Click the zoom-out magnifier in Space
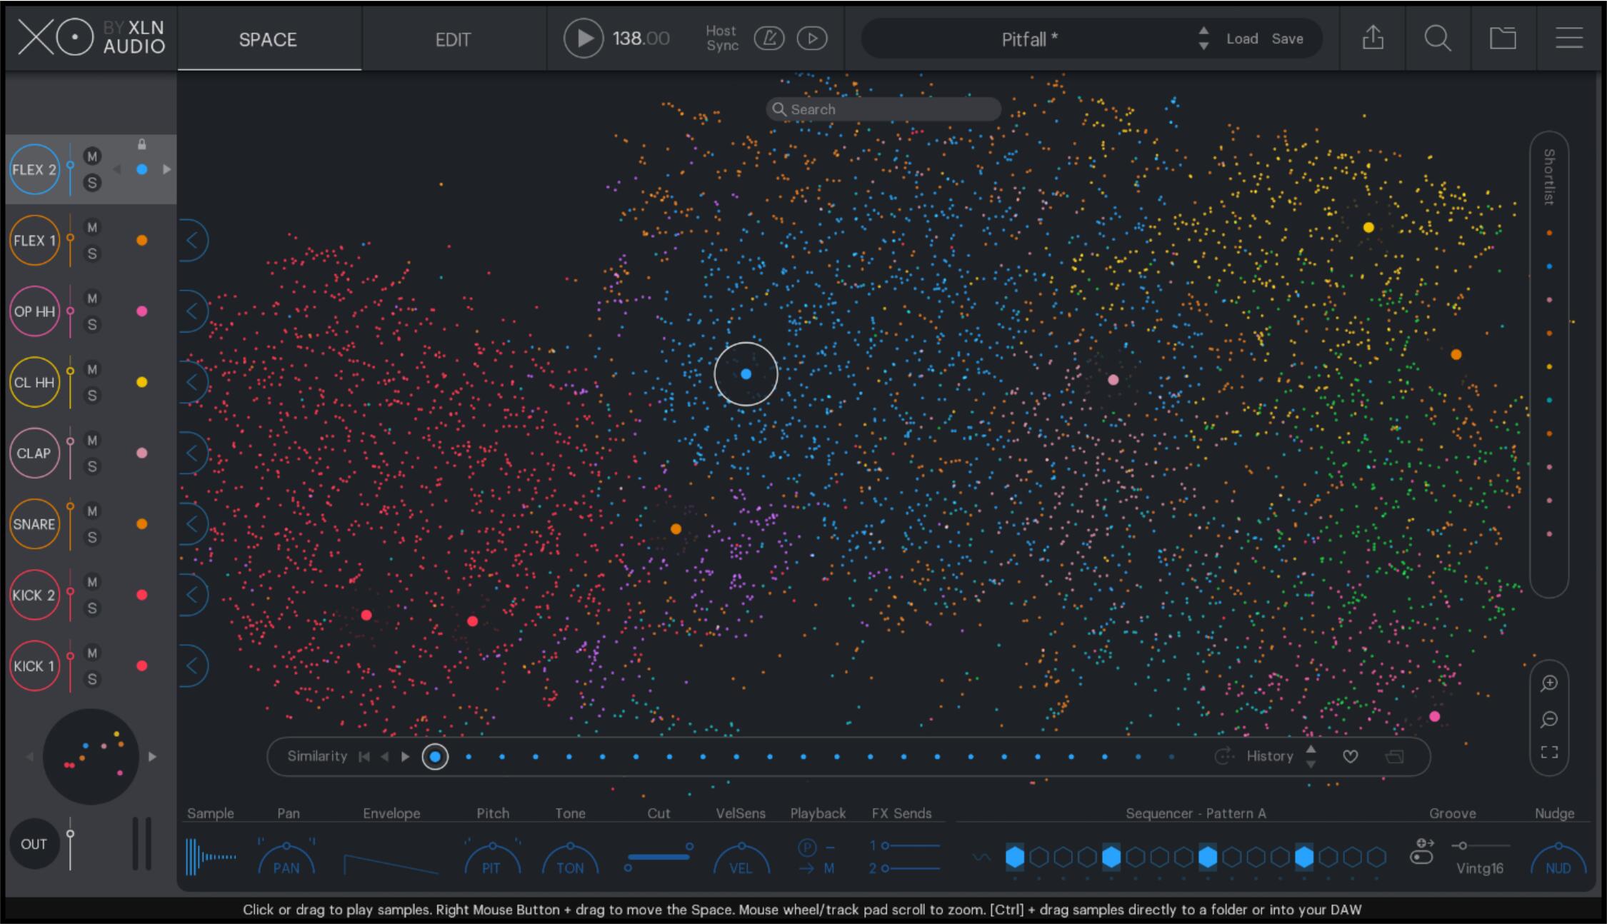 coord(1548,718)
